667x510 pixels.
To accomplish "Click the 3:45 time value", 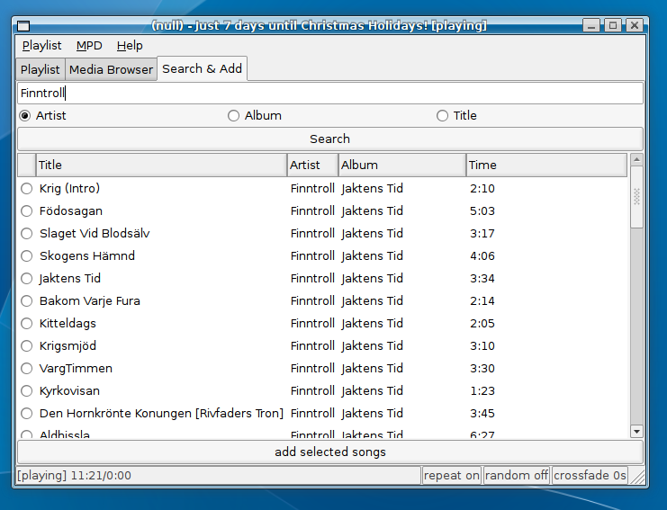I will pos(482,414).
